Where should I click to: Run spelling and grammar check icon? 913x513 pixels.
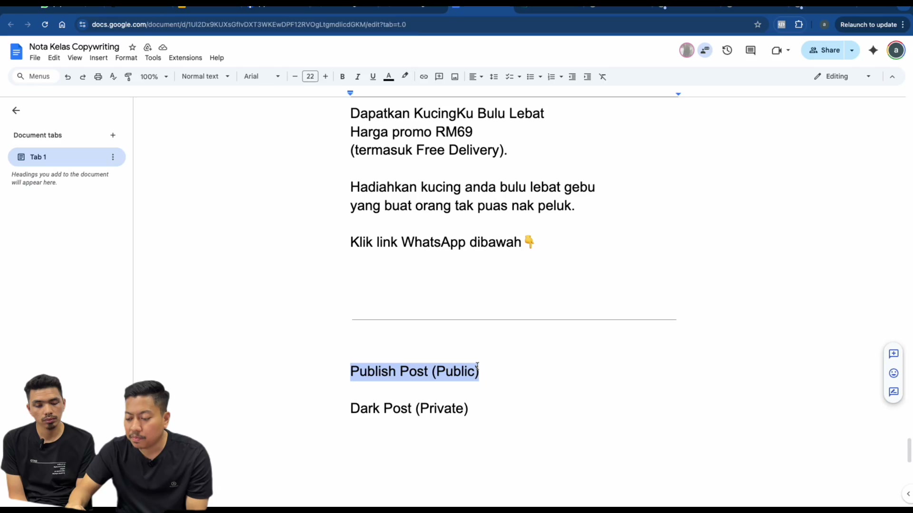113,76
